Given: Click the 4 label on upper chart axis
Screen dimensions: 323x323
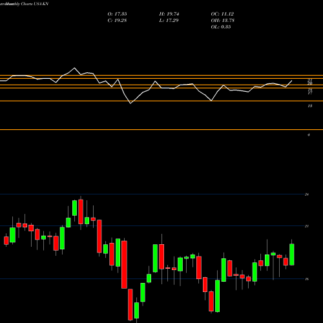Looking at the screenshot, I should pyautogui.click(x=309, y=135).
